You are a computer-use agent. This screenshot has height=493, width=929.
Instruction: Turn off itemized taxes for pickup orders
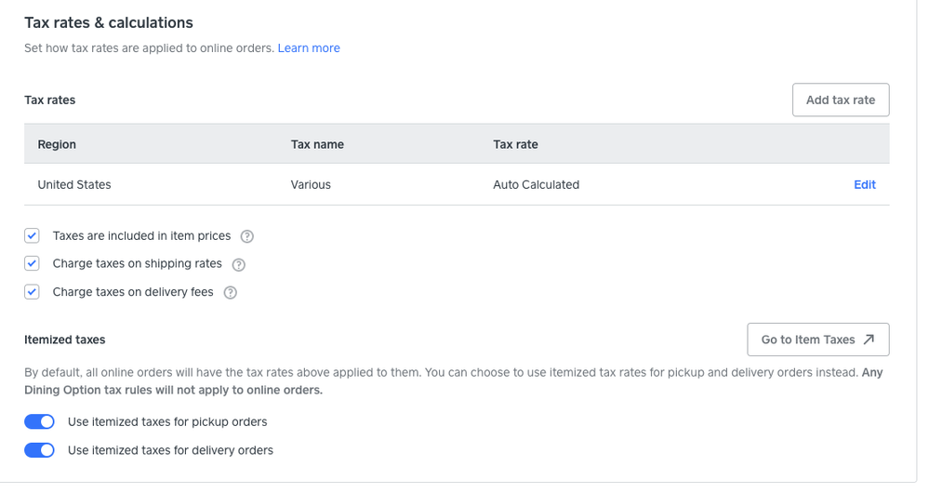[x=40, y=422]
